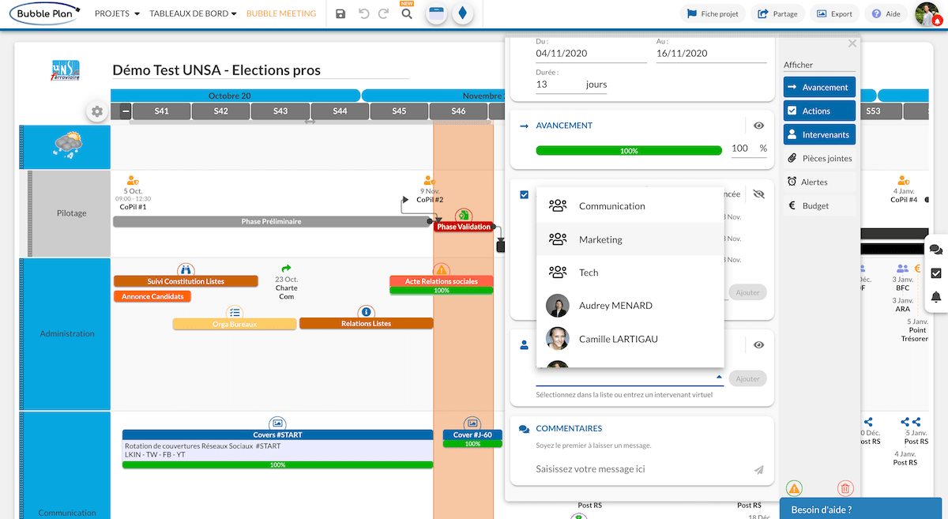
Task: Uncheck the blue checkbox in the Actions panel
Action: pos(524,194)
